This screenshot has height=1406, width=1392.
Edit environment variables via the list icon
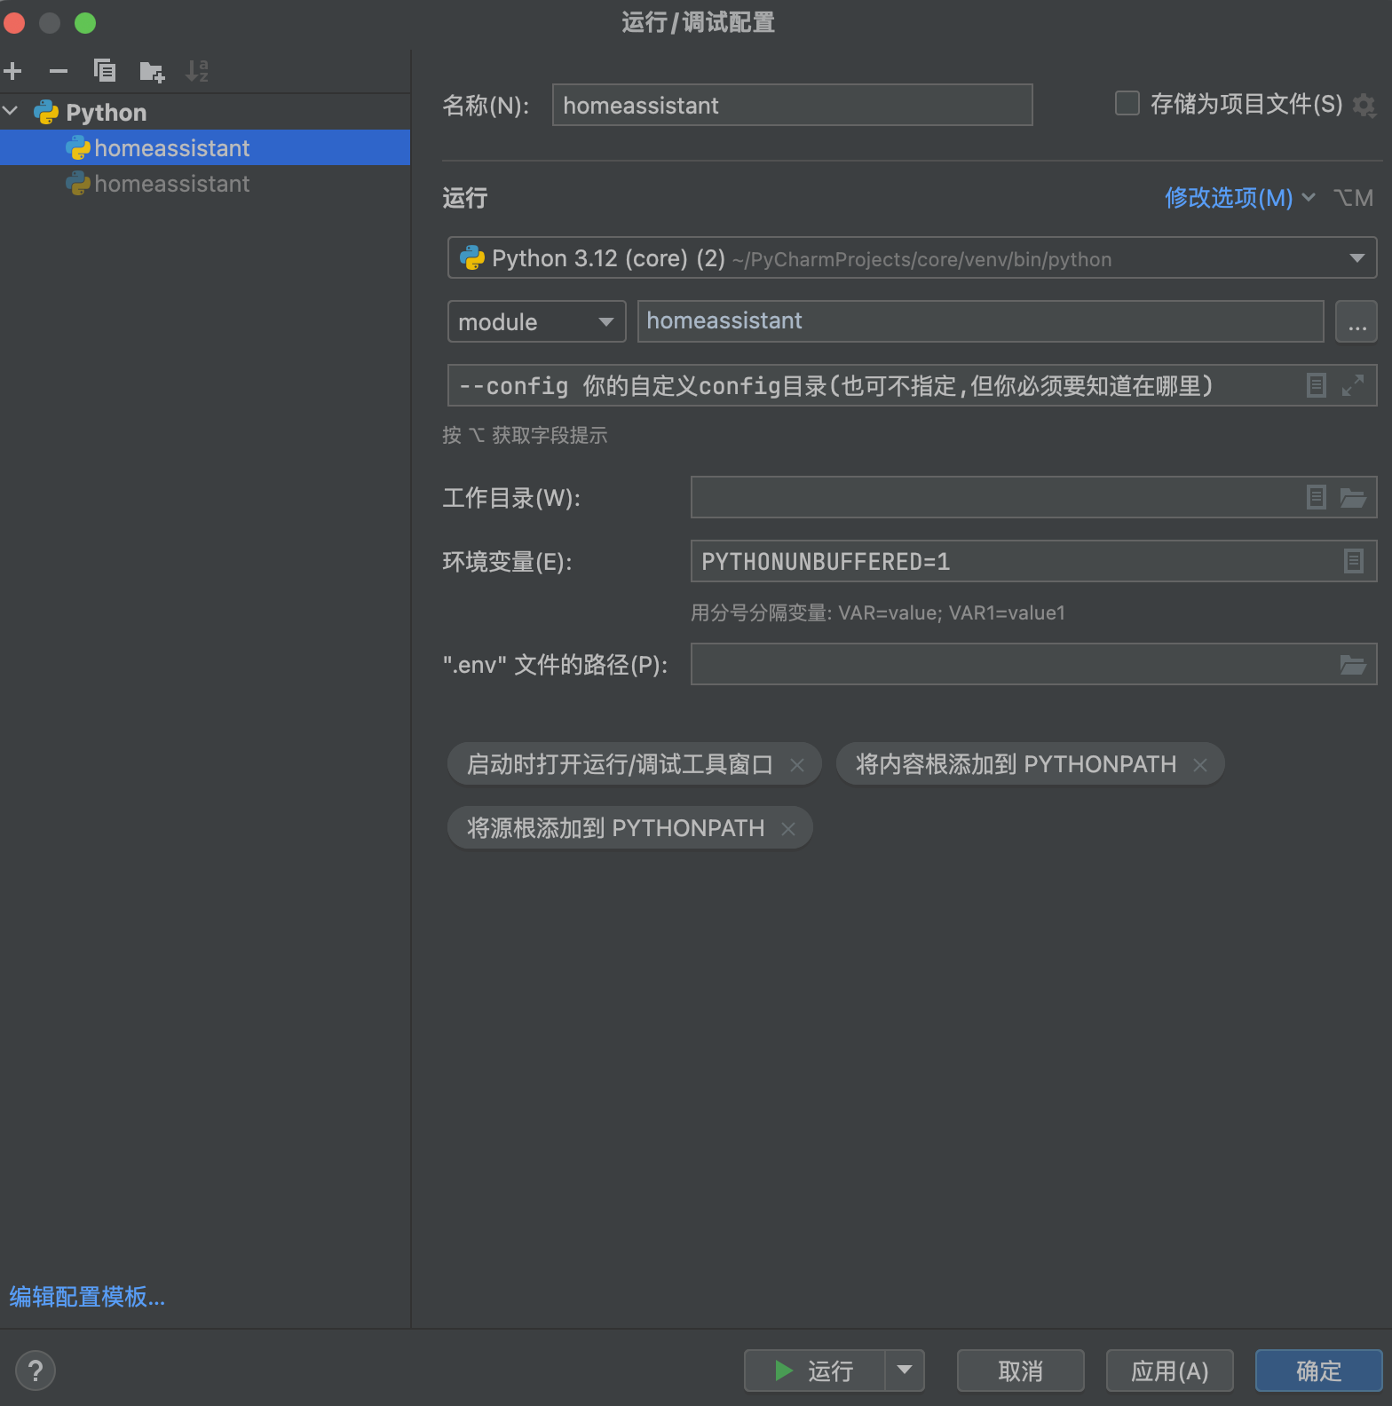1353,561
